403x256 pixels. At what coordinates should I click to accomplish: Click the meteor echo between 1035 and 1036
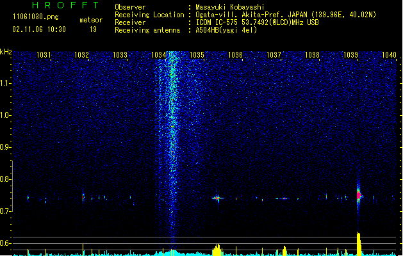[218, 198]
